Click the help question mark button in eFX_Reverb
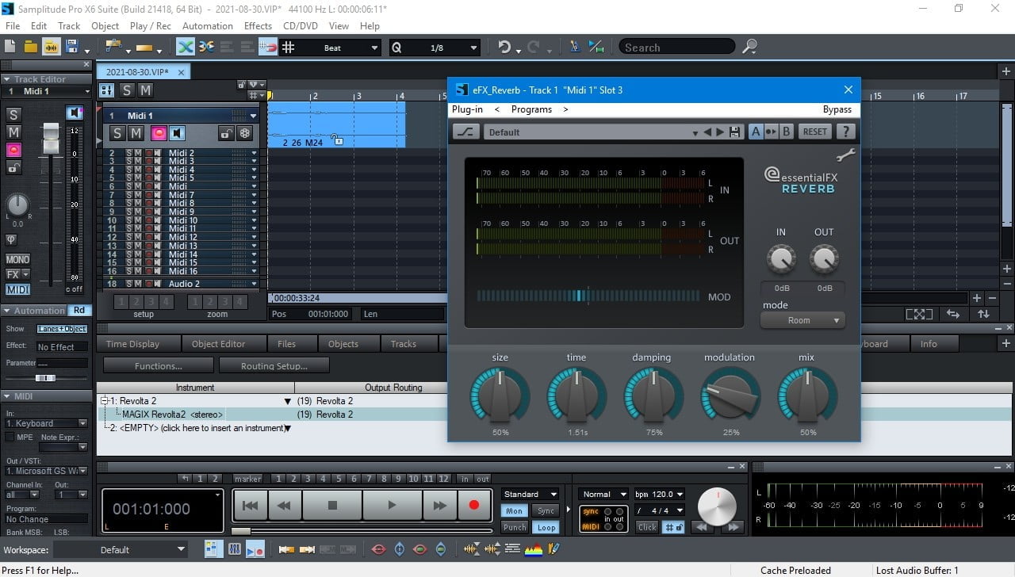Viewport: 1015px width, 577px height. 846,132
